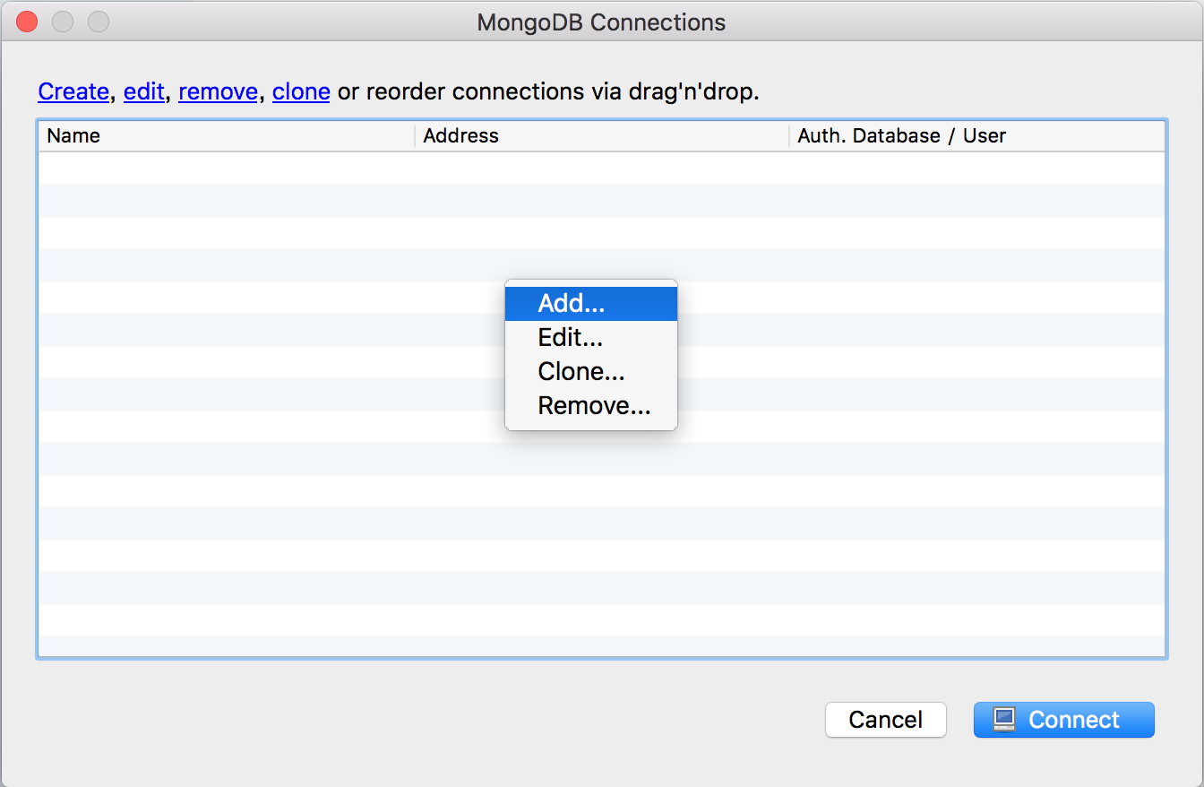
Task: Click the divider between Name and Address columns
Action: tap(415, 136)
